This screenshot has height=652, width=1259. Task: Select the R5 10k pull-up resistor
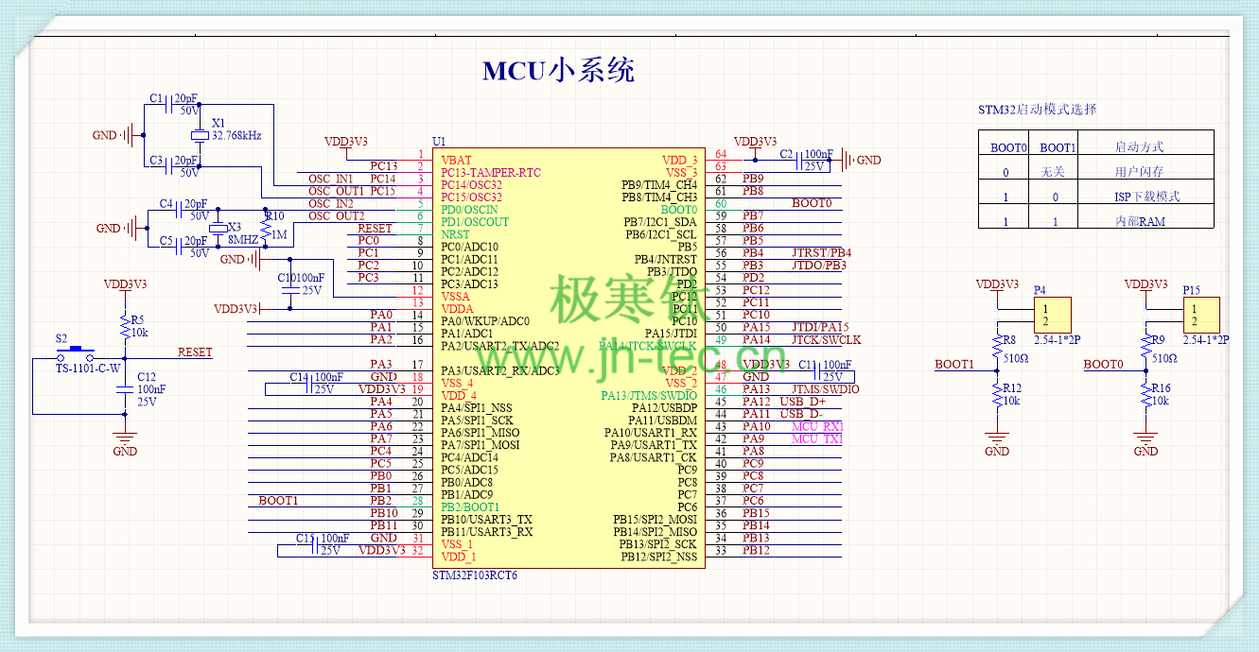124,326
